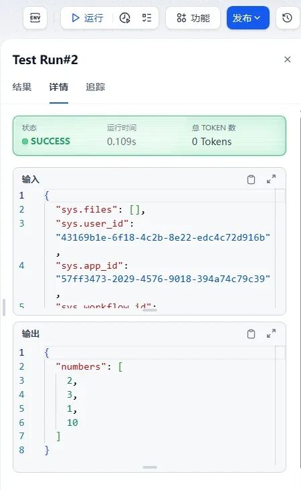Viewport: 301px width, 490px height.
Task: Open the version history icon
Action: click(287, 18)
